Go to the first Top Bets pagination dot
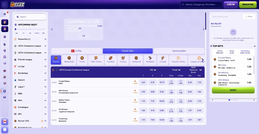The image size is (259, 134). click(x=229, y=100)
